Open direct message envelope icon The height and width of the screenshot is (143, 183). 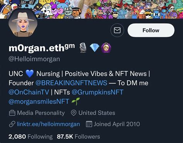(117, 30)
